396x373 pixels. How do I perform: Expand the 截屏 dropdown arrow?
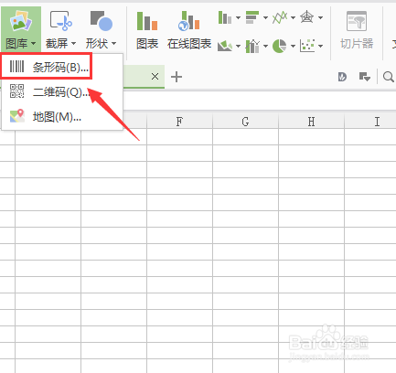pos(73,44)
